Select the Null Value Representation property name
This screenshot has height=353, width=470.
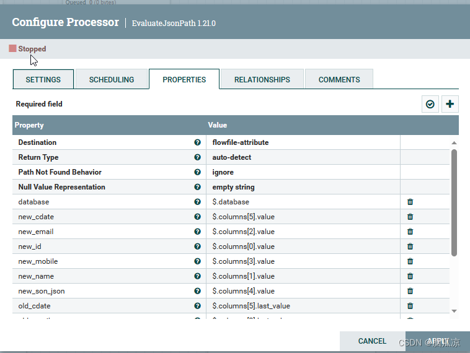(62, 187)
